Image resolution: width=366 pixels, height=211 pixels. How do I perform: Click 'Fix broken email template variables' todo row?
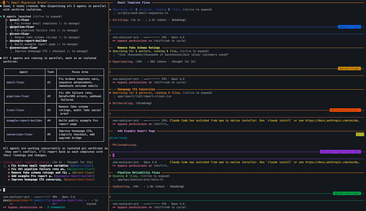click(51, 166)
